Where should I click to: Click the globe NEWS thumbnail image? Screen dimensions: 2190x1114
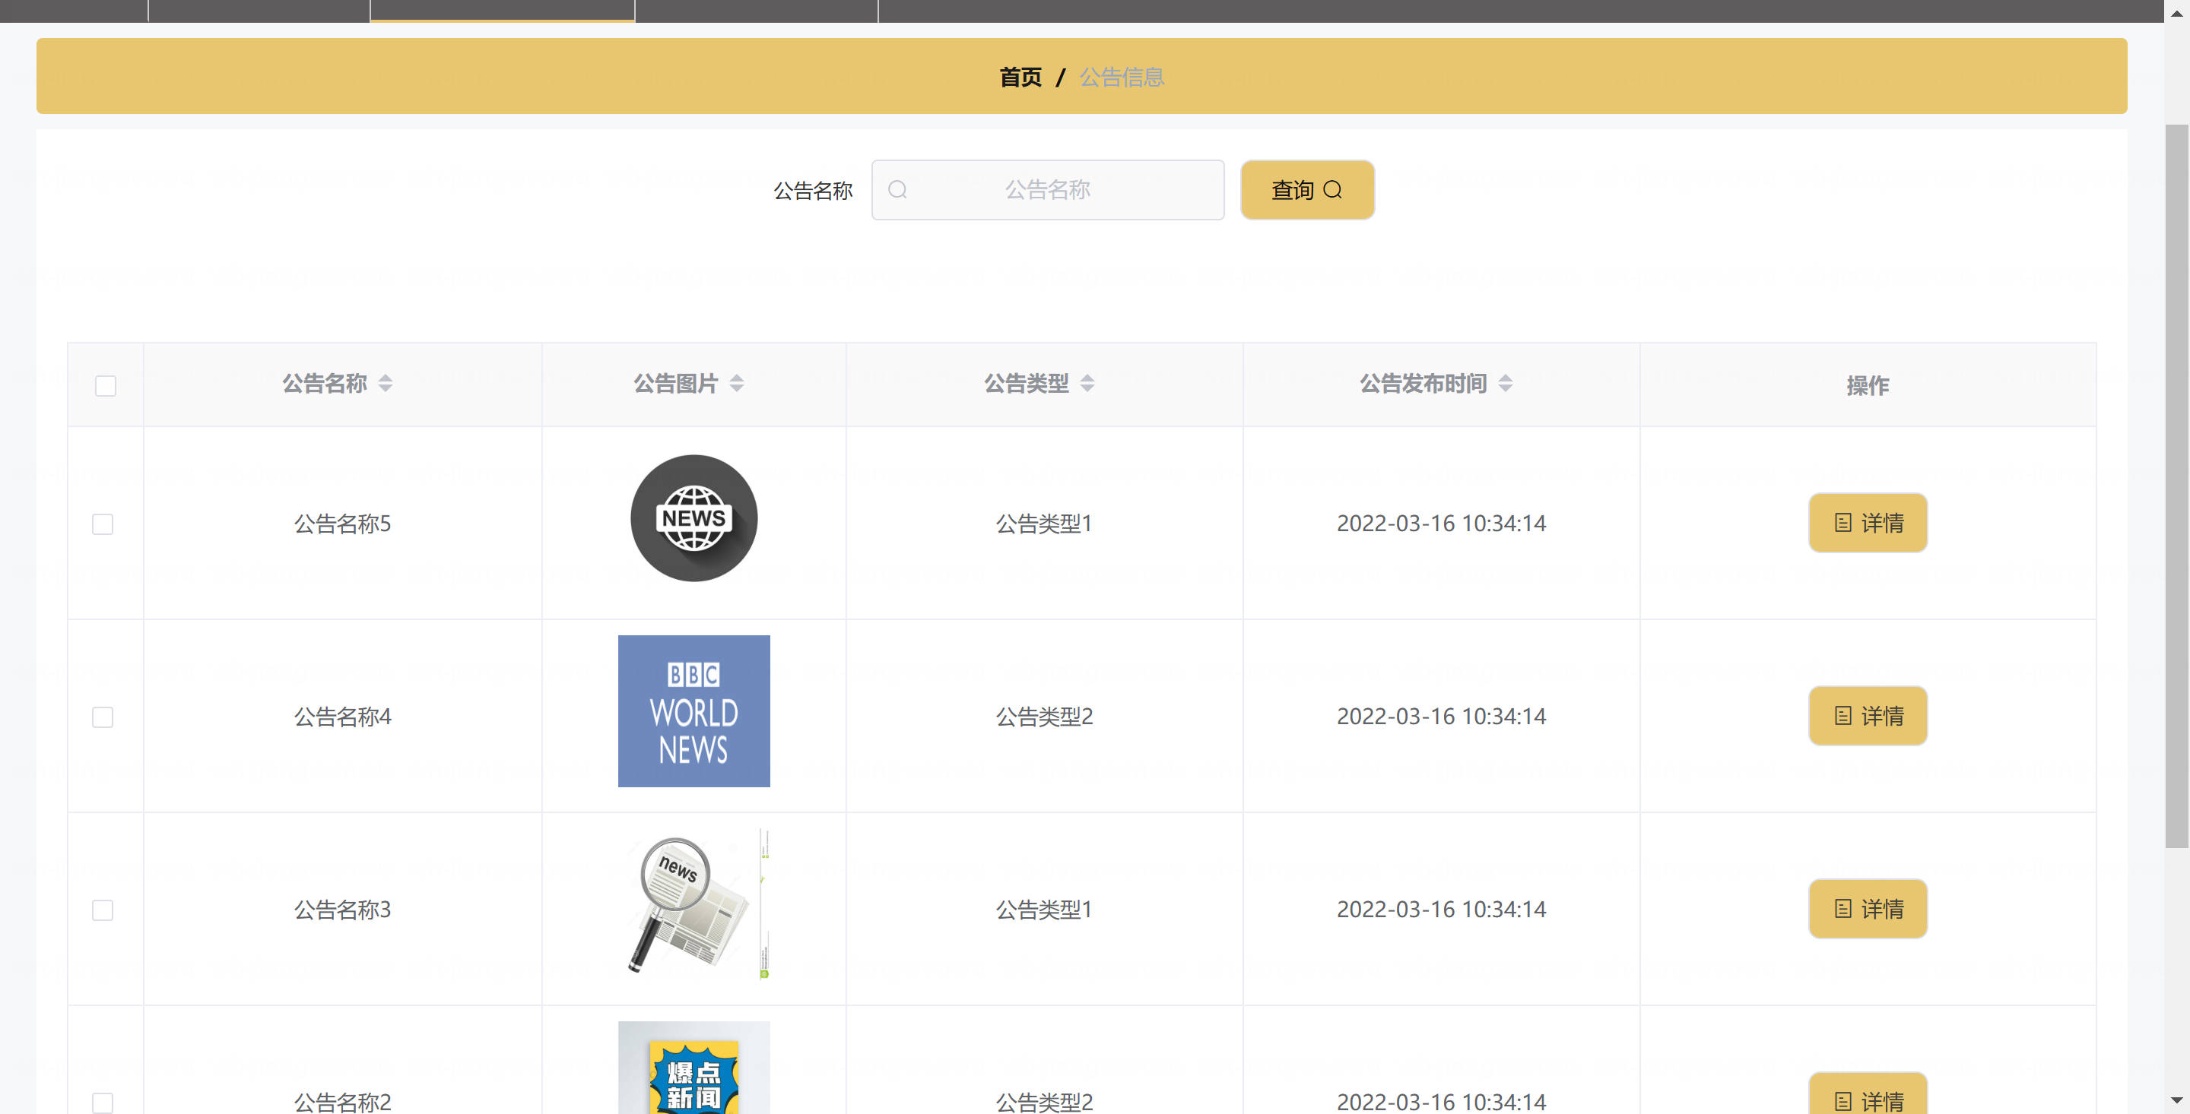(x=693, y=518)
